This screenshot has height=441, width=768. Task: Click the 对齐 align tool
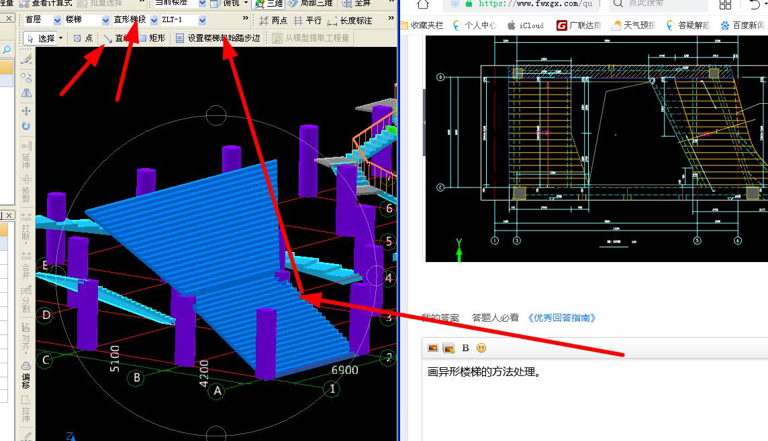pos(26,336)
